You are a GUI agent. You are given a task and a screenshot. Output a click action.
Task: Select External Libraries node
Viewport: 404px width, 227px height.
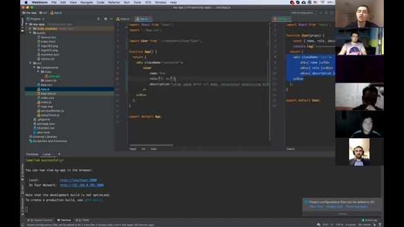click(x=43, y=137)
